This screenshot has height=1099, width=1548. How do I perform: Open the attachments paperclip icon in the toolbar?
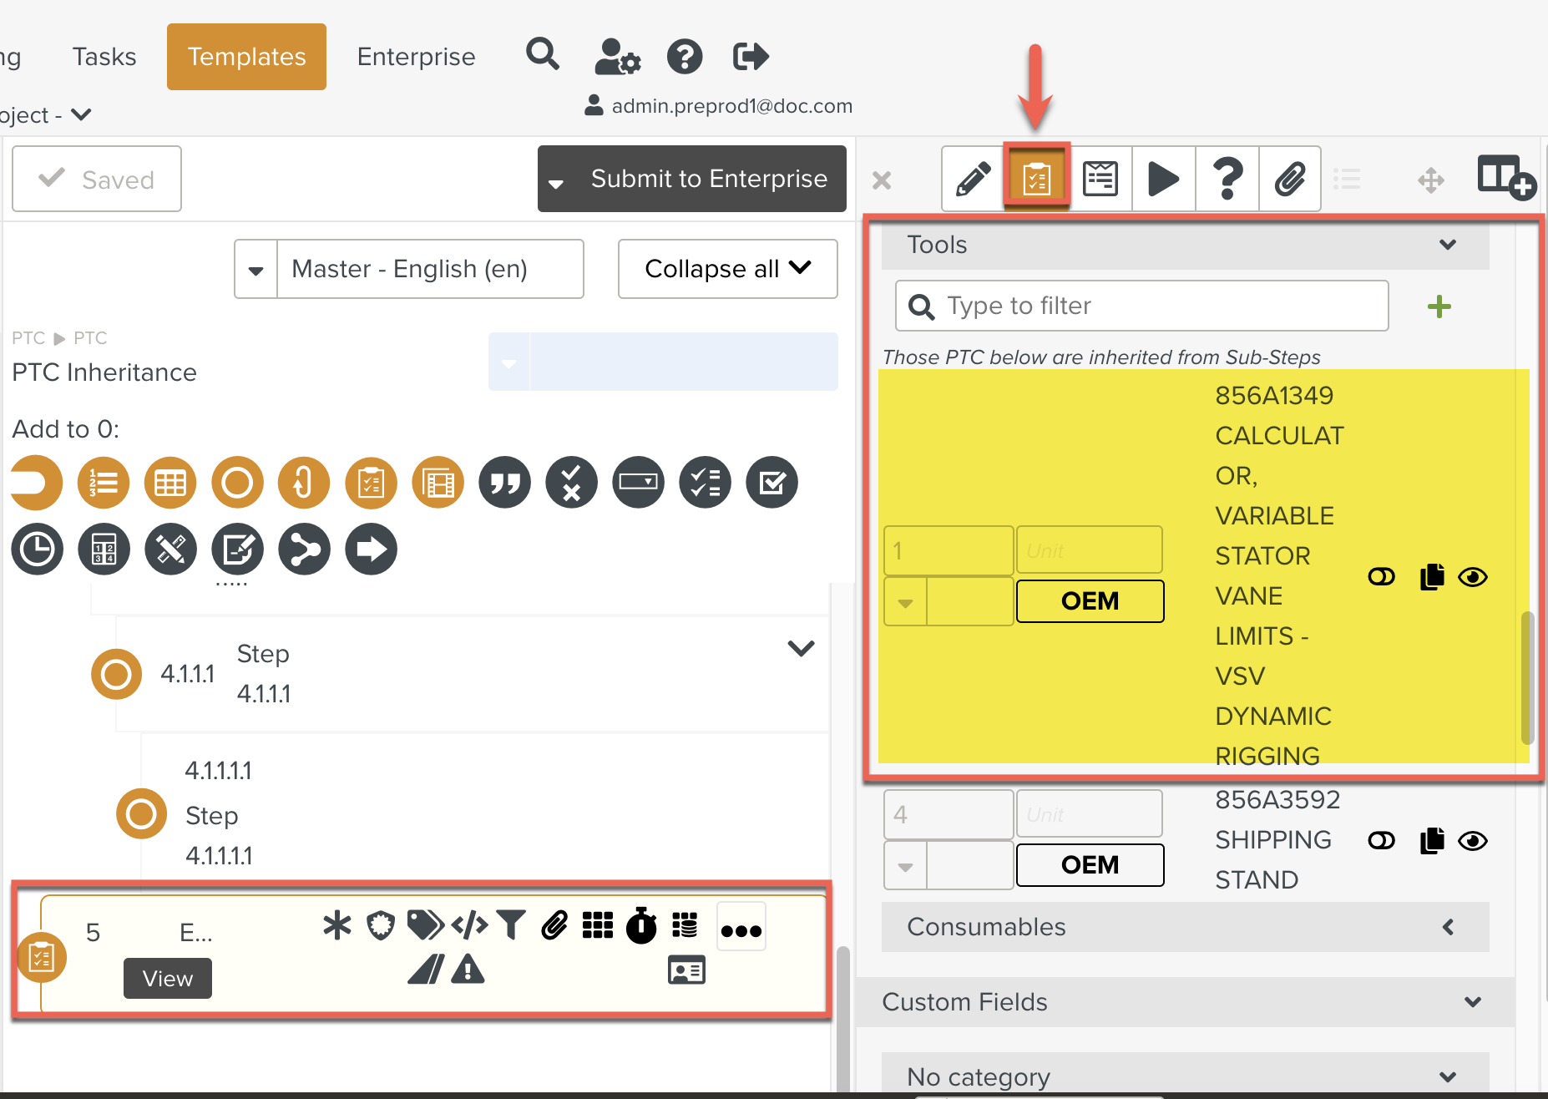click(1290, 178)
